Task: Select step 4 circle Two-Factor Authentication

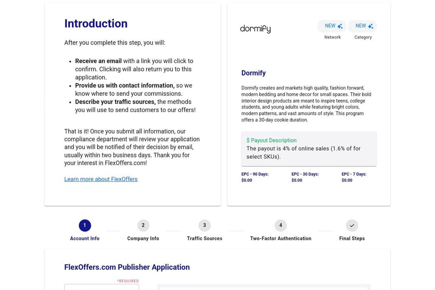Action: tap(281, 225)
